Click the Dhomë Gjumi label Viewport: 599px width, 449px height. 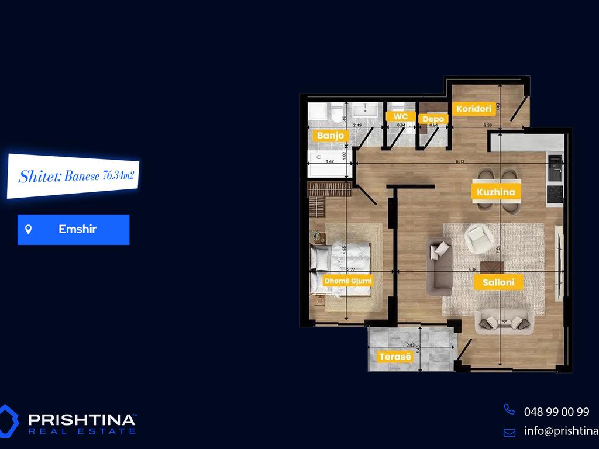click(348, 281)
